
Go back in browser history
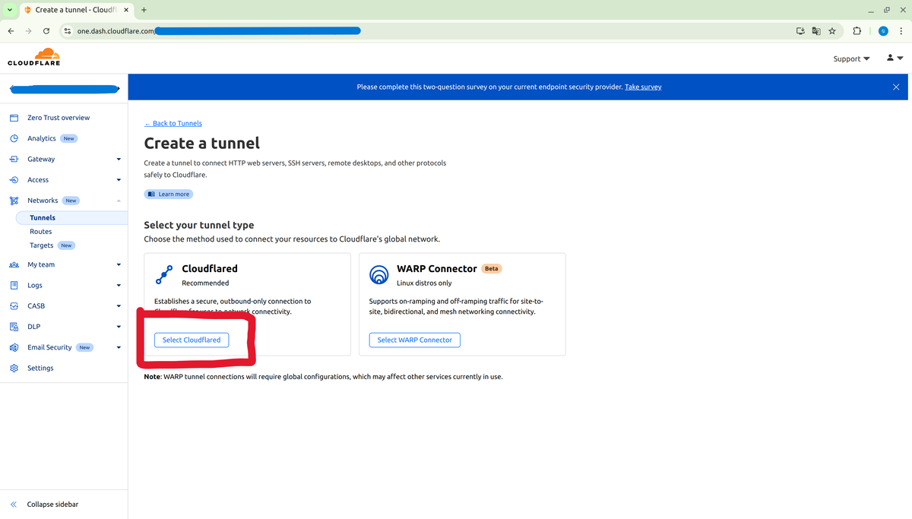(x=11, y=31)
